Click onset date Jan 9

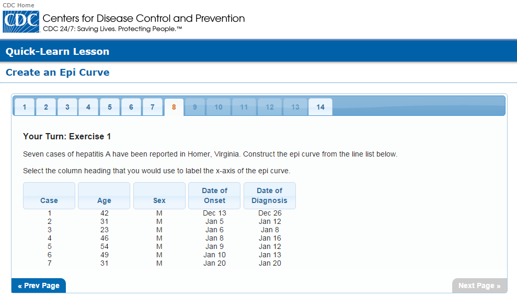point(214,246)
